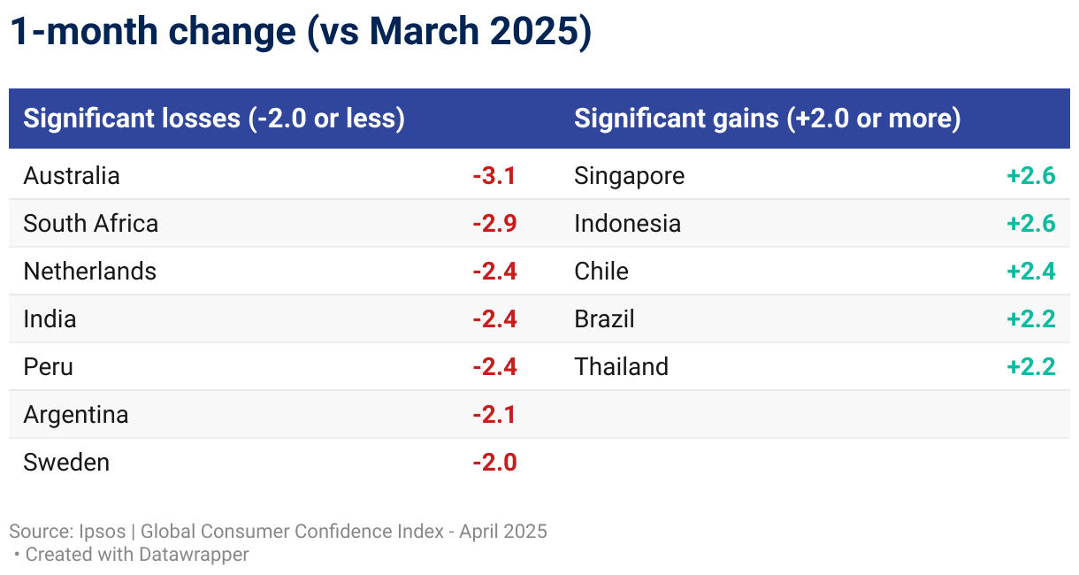Select the "Significant gains" column header

(x=767, y=119)
